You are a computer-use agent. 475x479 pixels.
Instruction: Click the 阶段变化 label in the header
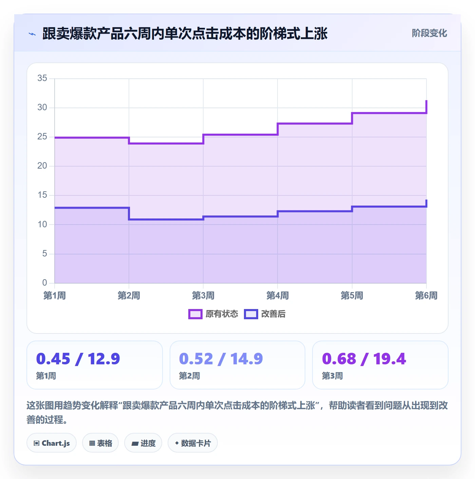(x=429, y=33)
